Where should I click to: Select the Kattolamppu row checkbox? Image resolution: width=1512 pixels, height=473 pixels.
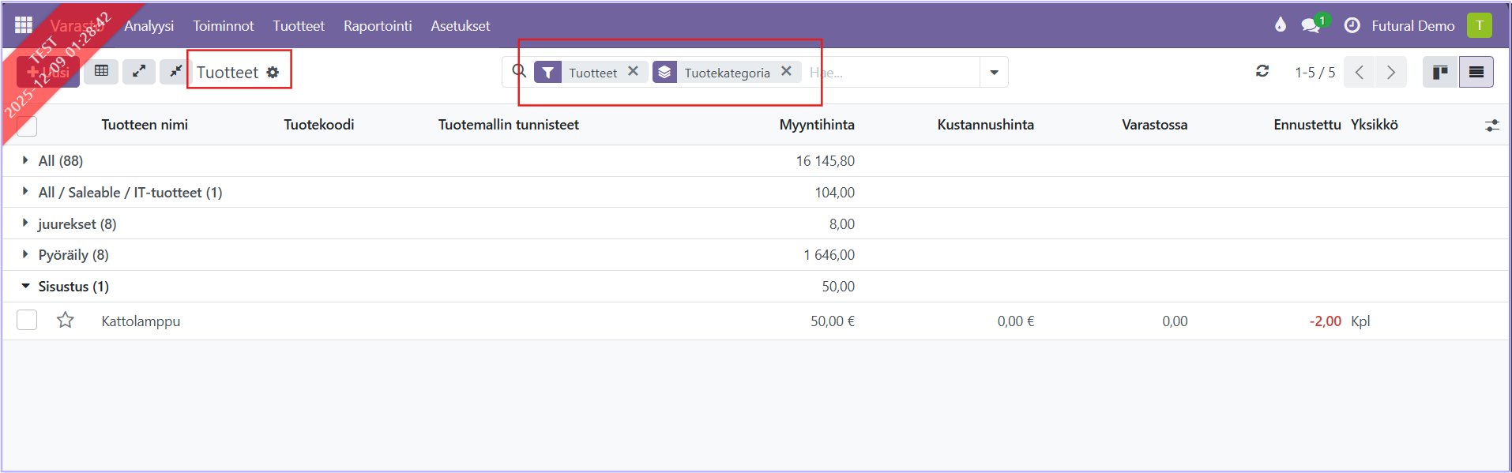coord(27,321)
